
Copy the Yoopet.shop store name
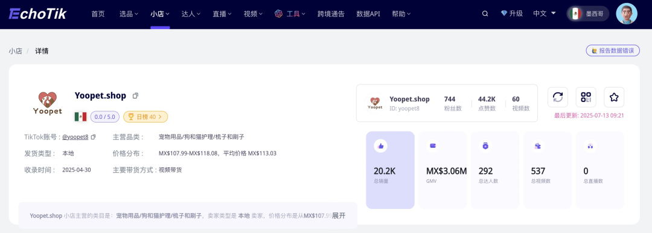[x=135, y=96]
